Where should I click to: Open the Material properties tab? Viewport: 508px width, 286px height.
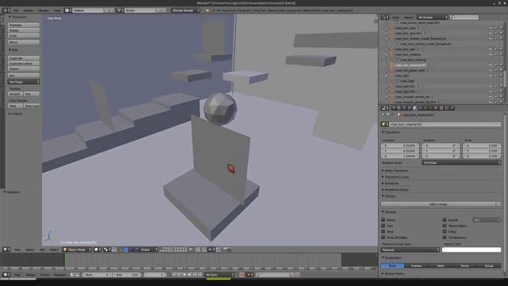click(x=436, y=108)
